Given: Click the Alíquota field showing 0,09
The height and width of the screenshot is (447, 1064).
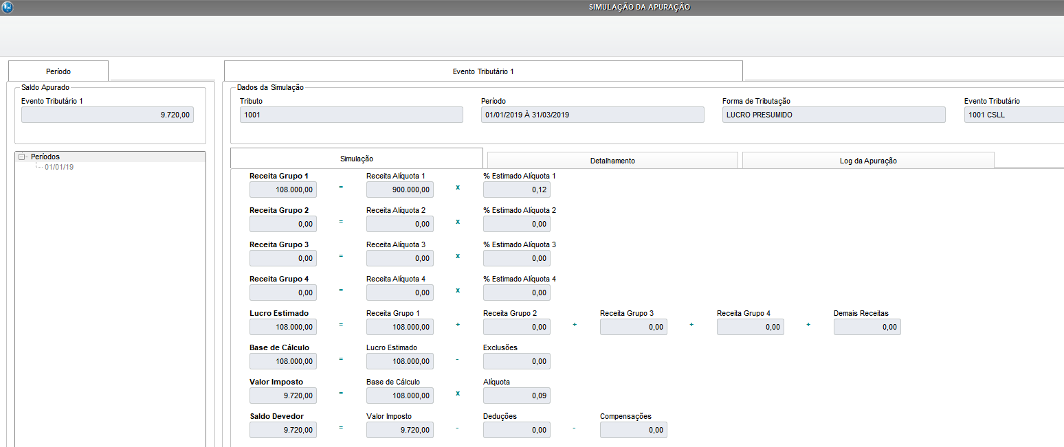Looking at the screenshot, I should pos(517,396).
